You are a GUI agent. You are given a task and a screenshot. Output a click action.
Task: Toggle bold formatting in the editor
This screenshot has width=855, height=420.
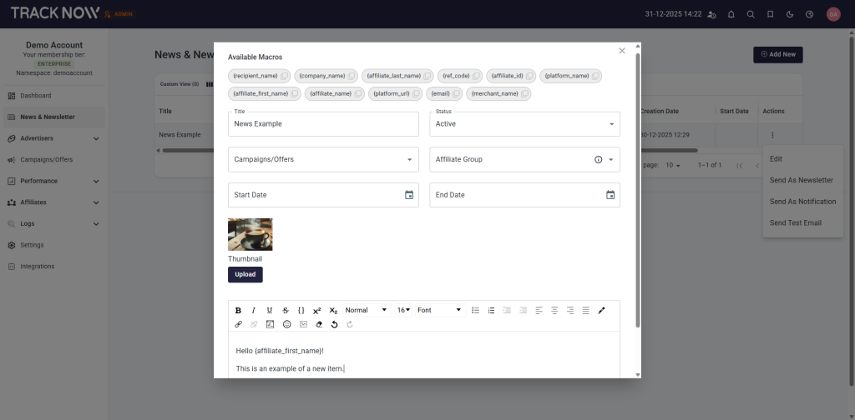click(238, 310)
